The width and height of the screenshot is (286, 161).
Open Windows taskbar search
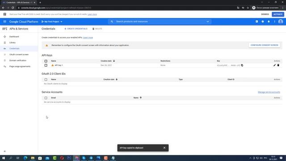tap(11, 158)
